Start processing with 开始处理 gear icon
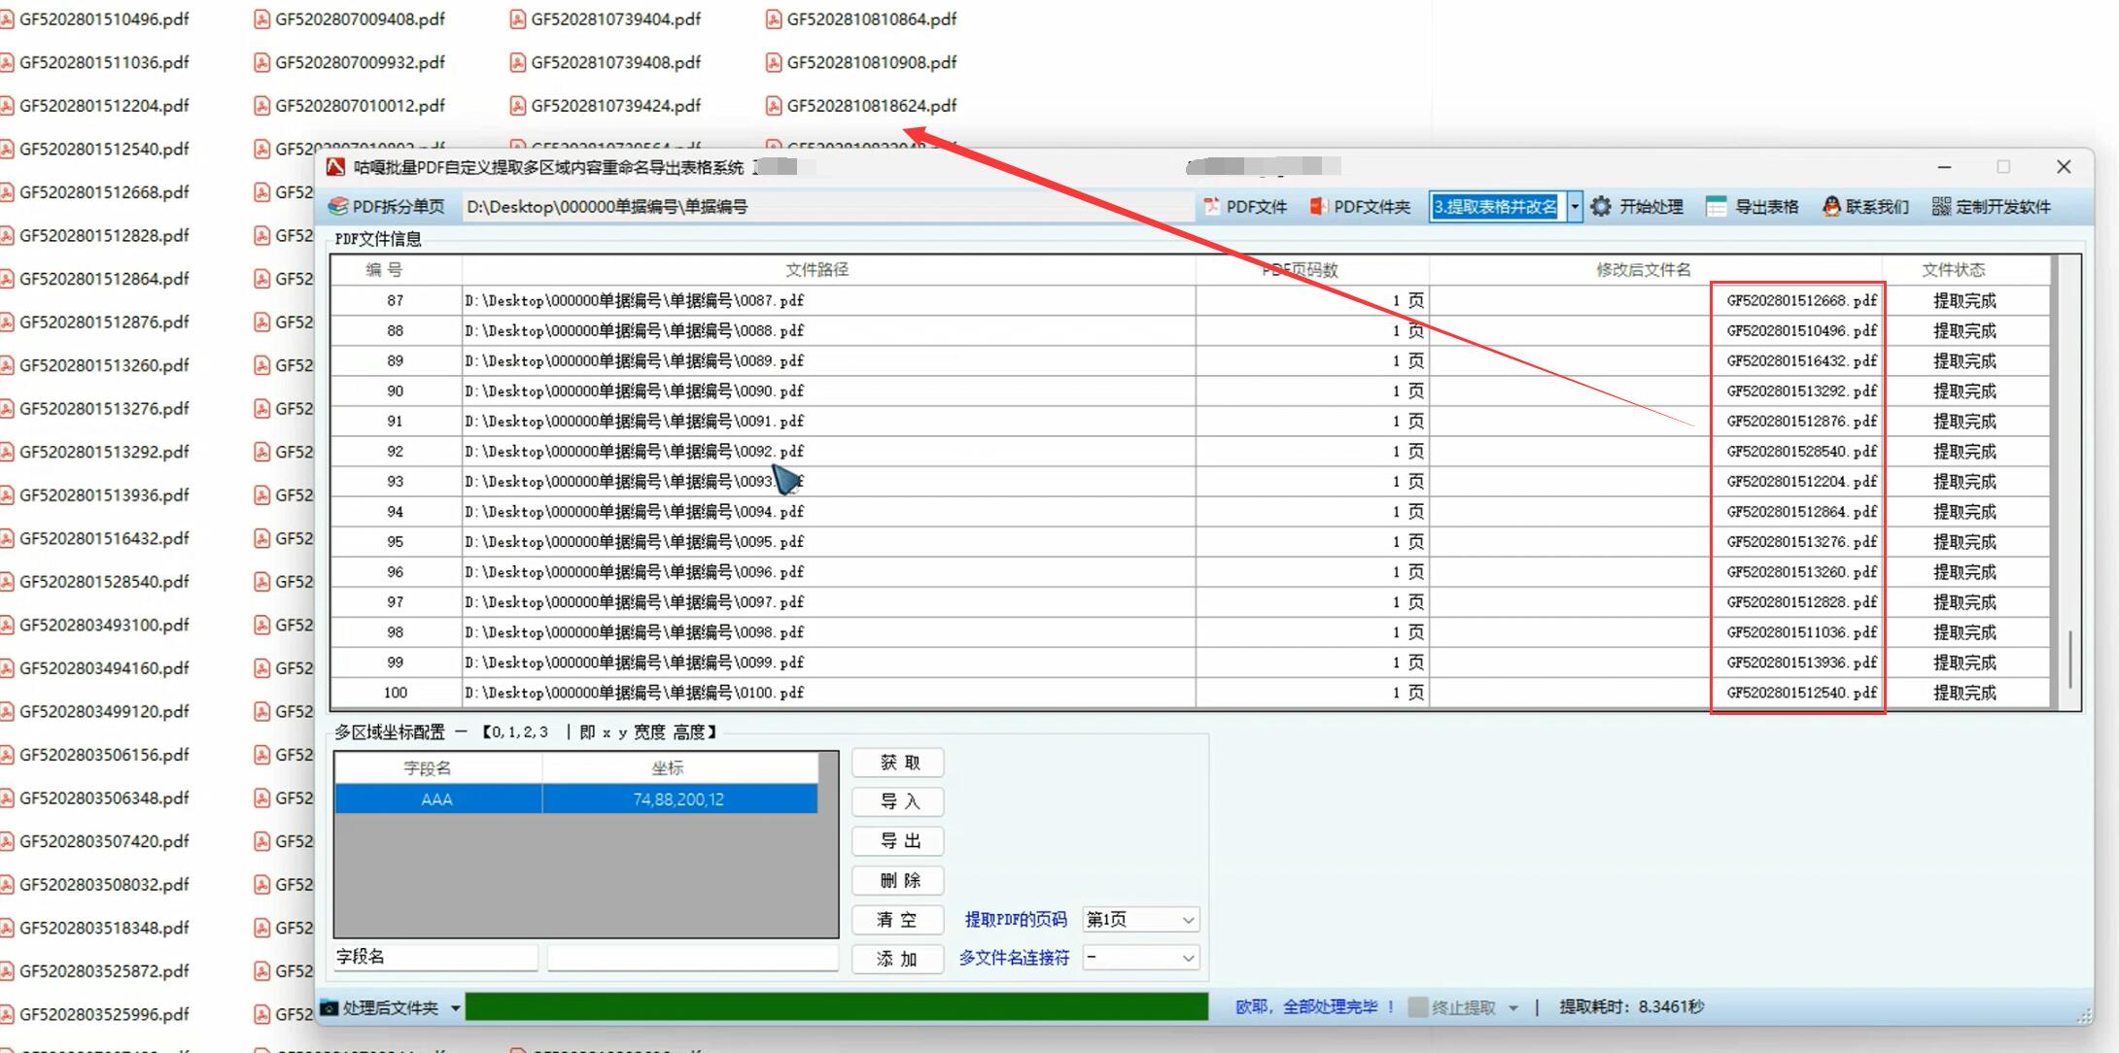Screen dimensions: 2119x1053 [x=1601, y=206]
